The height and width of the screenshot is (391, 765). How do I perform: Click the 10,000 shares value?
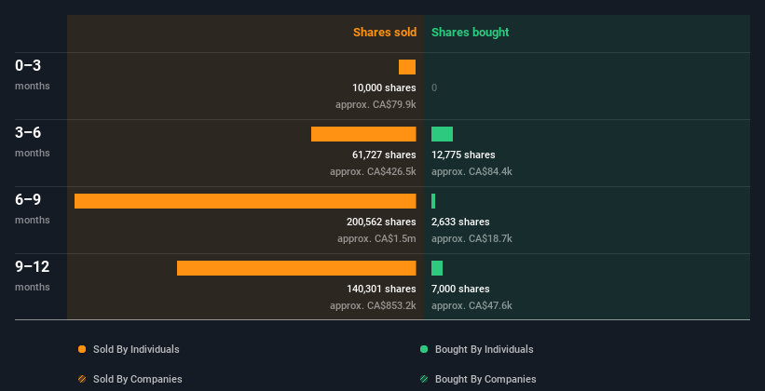tap(384, 88)
